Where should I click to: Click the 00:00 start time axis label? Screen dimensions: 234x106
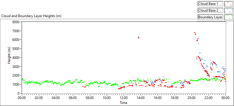coord(22,98)
